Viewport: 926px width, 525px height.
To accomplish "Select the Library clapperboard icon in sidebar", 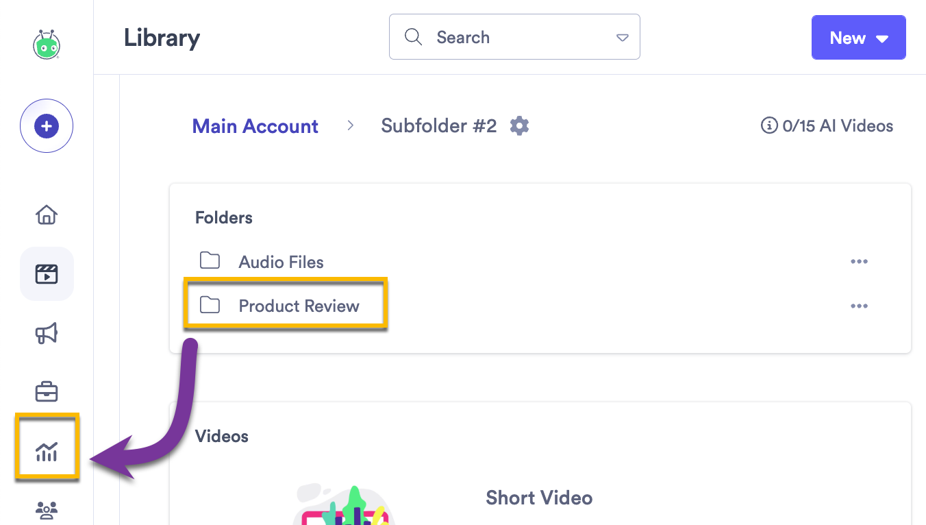I will pyautogui.click(x=46, y=273).
